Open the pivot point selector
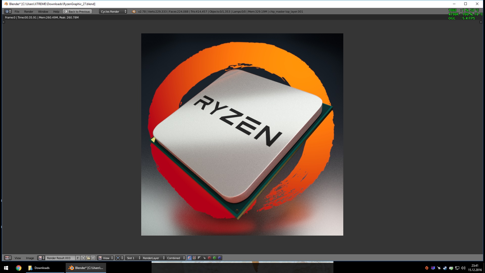Viewport: 485px width, 273px height. pyautogui.click(x=119, y=258)
